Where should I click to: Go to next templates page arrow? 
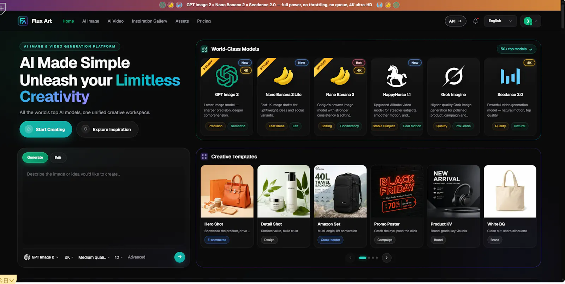pyautogui.click(x=387, y=258)
